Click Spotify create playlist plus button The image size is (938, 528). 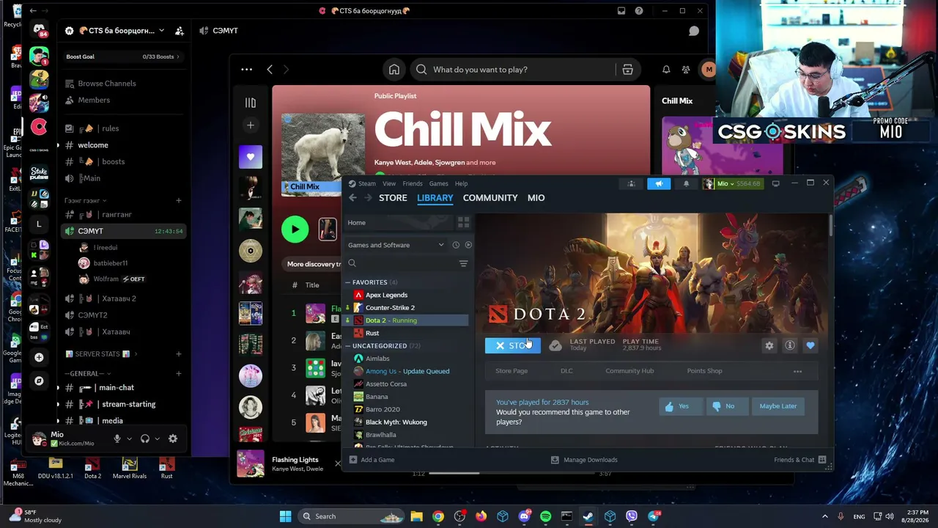[251, 125]
